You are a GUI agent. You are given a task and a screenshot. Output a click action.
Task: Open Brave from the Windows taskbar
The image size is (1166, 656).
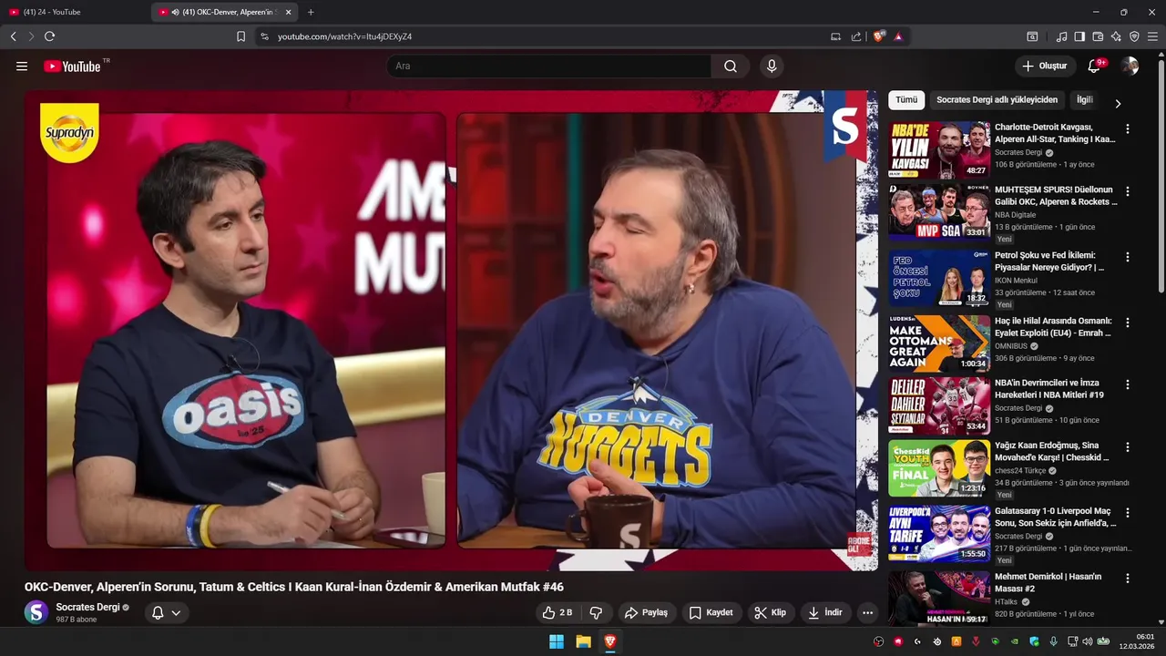[x=610, y=641]
